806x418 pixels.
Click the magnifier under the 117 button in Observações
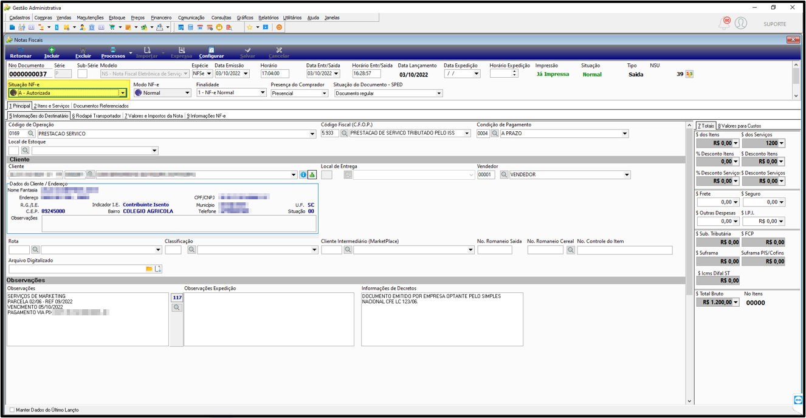(177, 308)
